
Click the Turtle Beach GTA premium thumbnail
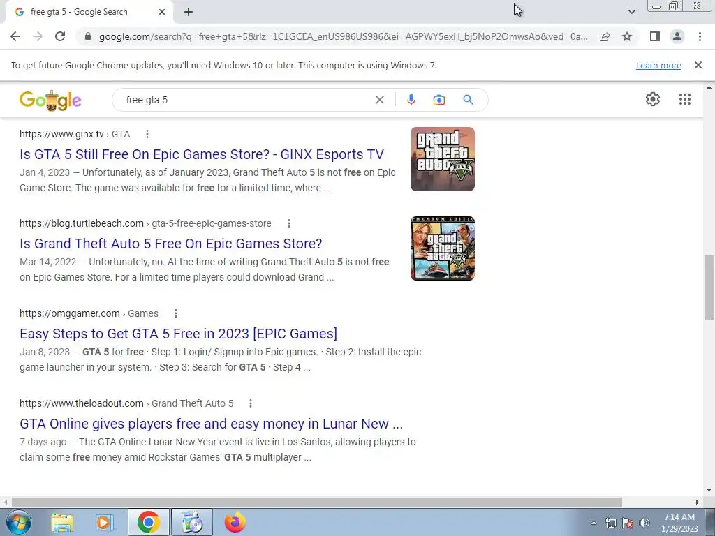click(x=442, y=248)
